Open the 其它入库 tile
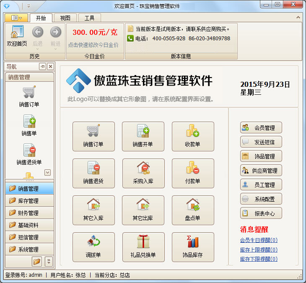Screen dimensions: 306x283 coord(93,210)
